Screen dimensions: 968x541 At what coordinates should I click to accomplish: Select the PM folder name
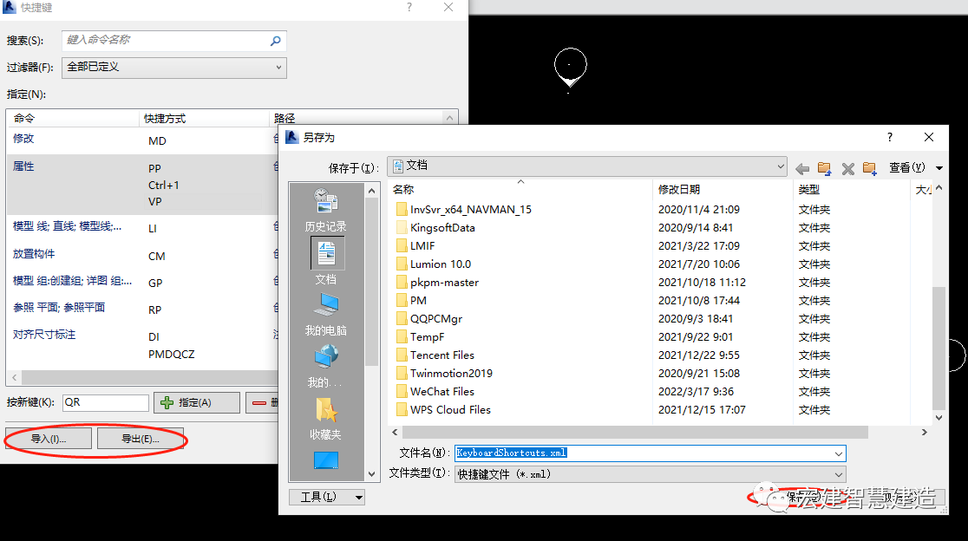[x=419, y=301]
